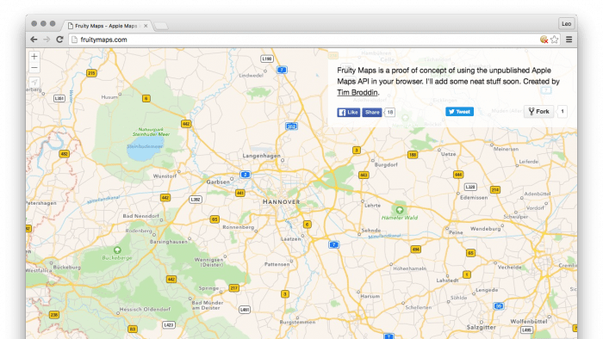Click the Springe town label
Screen dimensions: 603x339
[x=208, y=288]
